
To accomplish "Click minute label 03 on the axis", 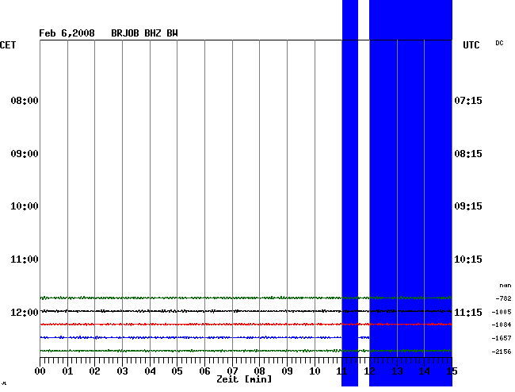I will pyautogui.click(x=123, y=371).
